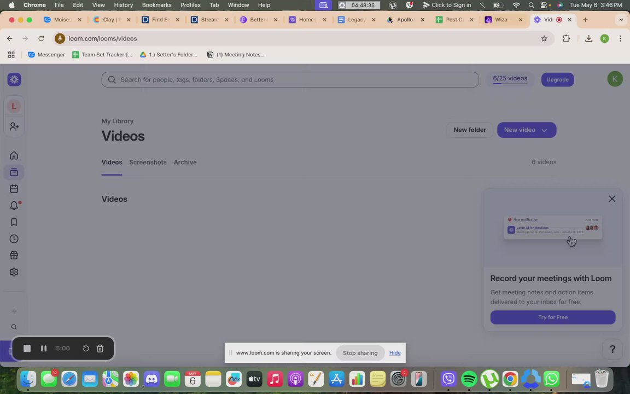Open the Library sidebar icon

[14, 172]
